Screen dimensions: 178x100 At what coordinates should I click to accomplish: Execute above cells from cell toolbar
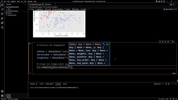click(x=163, y=42)
